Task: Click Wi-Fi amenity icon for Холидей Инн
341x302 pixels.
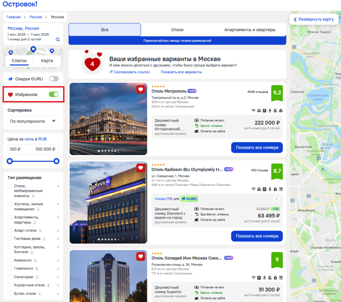Action: 253,278
